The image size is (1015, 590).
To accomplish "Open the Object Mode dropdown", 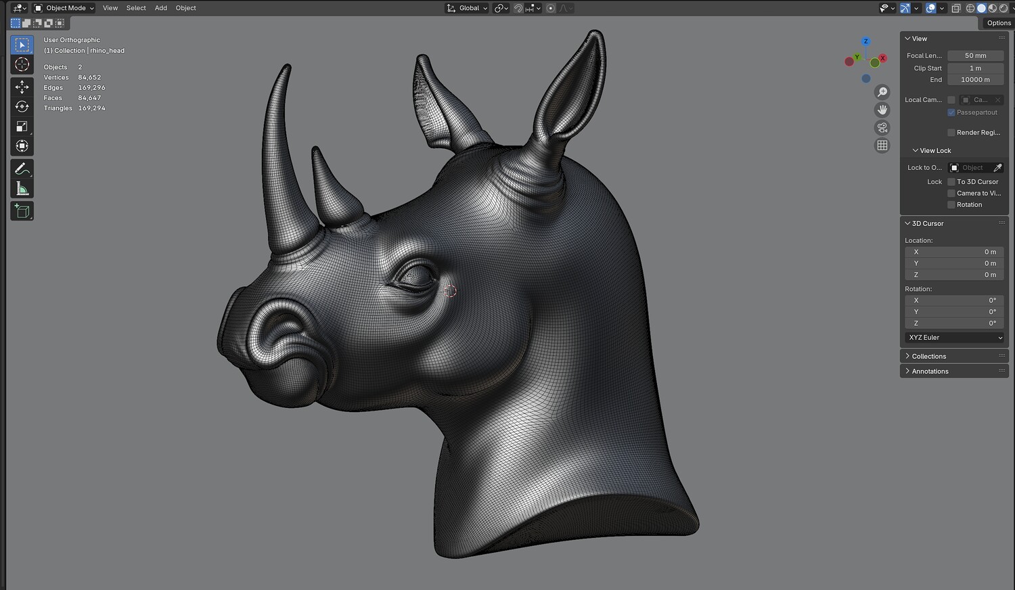I will click(x=64, y=8).
